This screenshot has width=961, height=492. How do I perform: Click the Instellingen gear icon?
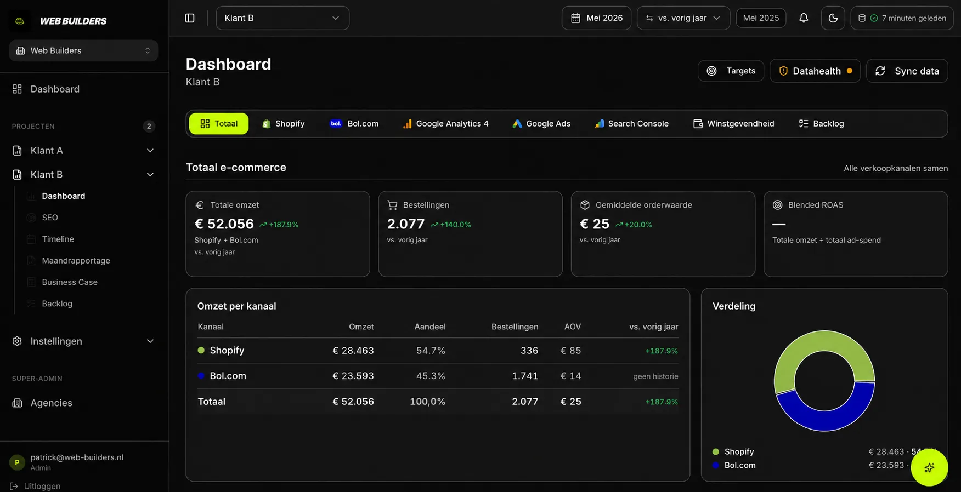18,341
